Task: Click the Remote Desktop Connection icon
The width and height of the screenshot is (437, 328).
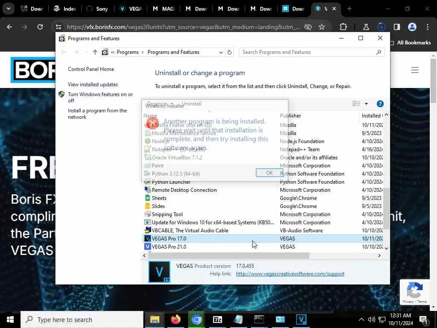Action: (x=147, y=190)
